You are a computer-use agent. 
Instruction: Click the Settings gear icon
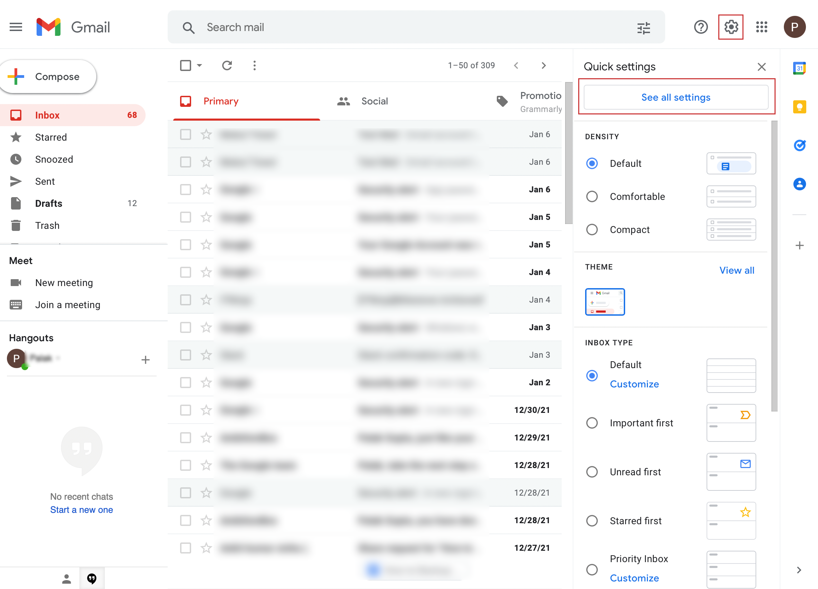tap(730, 27)
